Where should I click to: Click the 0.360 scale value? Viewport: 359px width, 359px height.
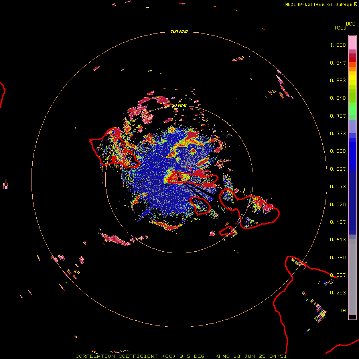point(338,258)
